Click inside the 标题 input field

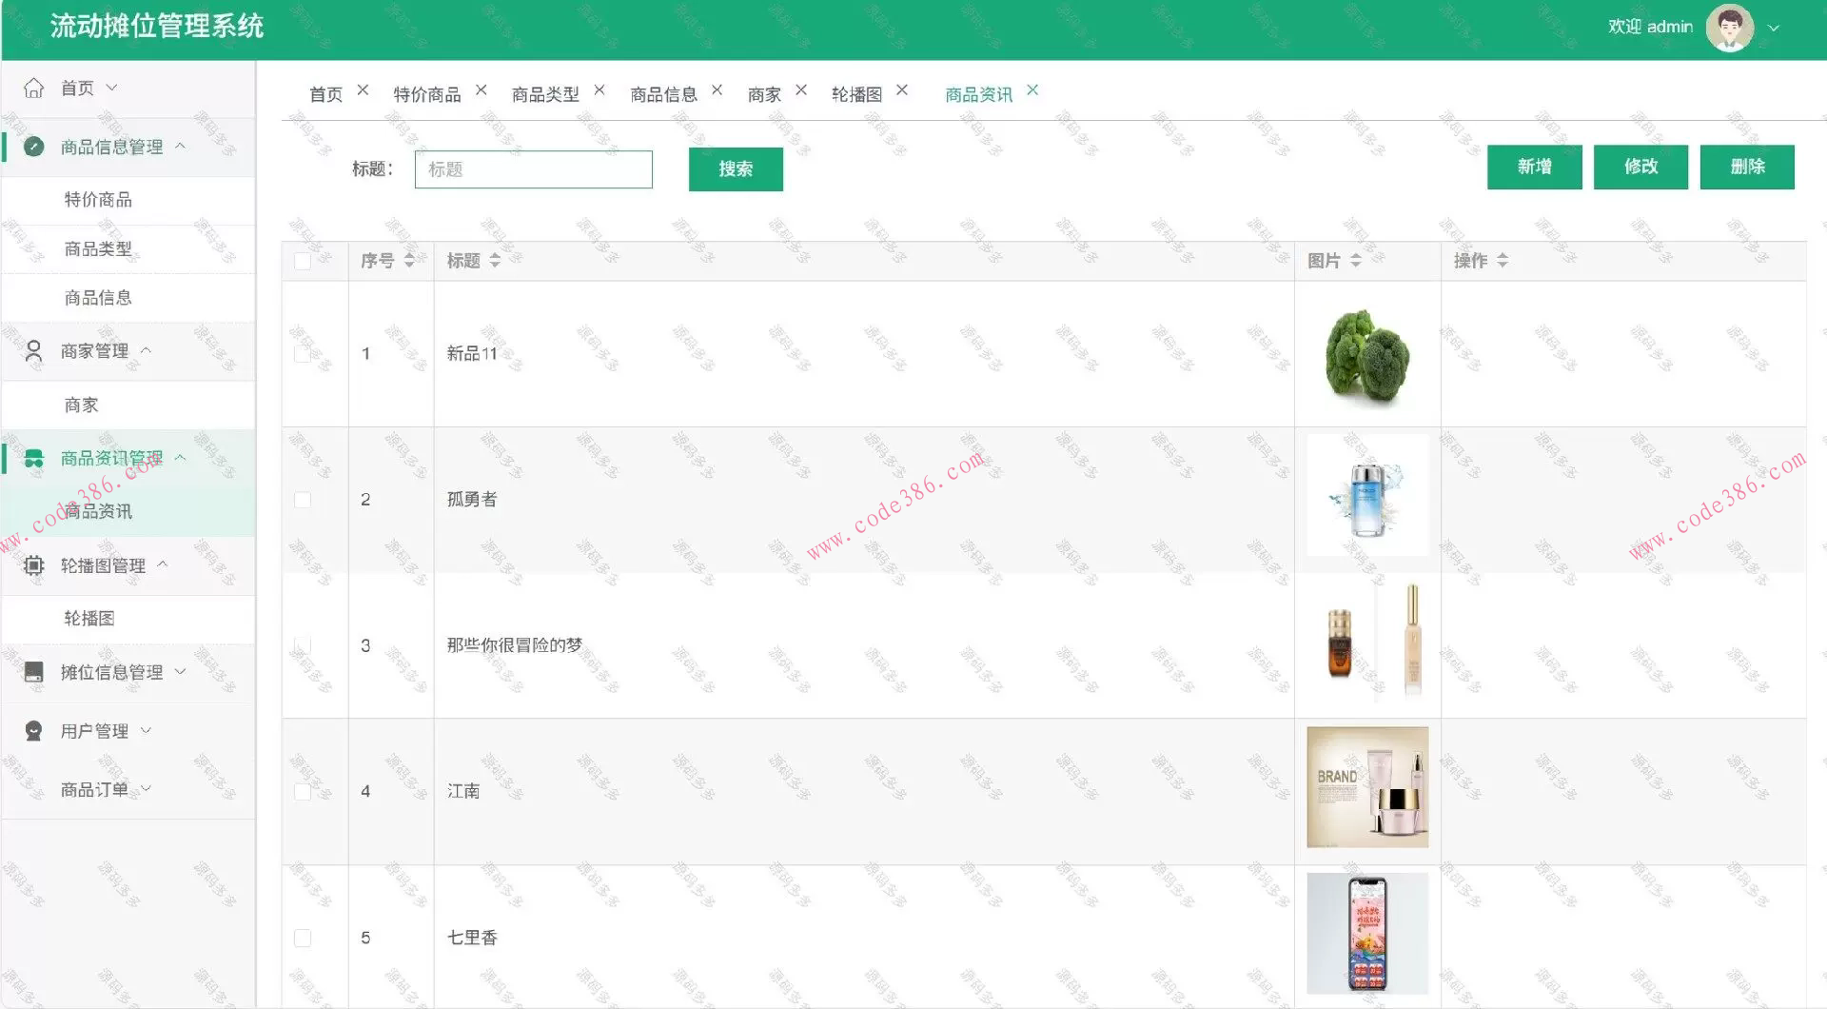coord(533,168)
